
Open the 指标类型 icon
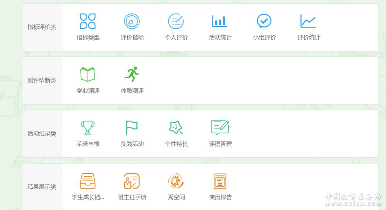pos(88,21)
